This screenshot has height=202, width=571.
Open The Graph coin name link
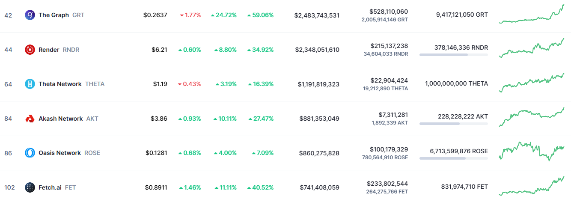(54, 15)
